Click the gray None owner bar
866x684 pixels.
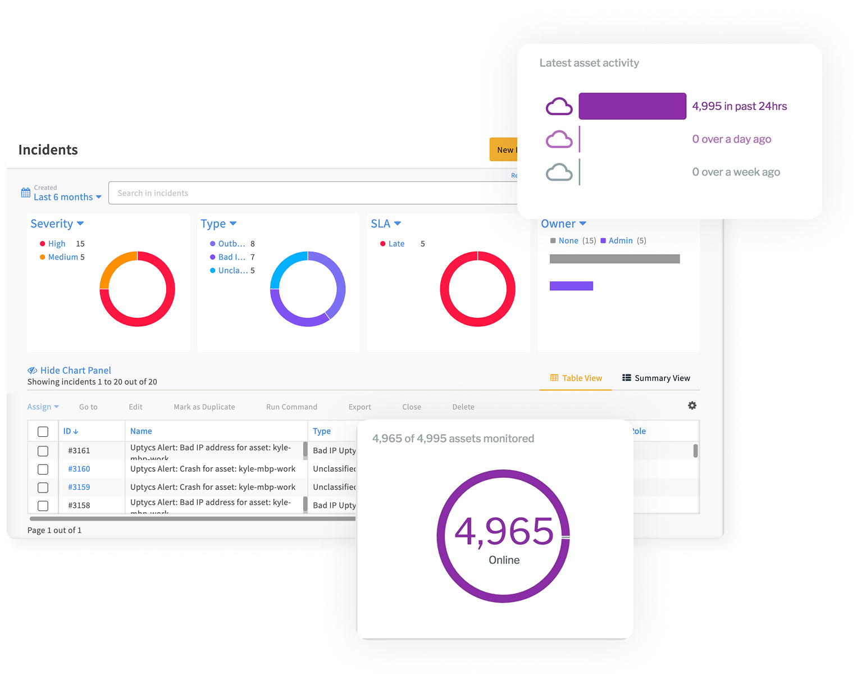(x=614, y=259)
